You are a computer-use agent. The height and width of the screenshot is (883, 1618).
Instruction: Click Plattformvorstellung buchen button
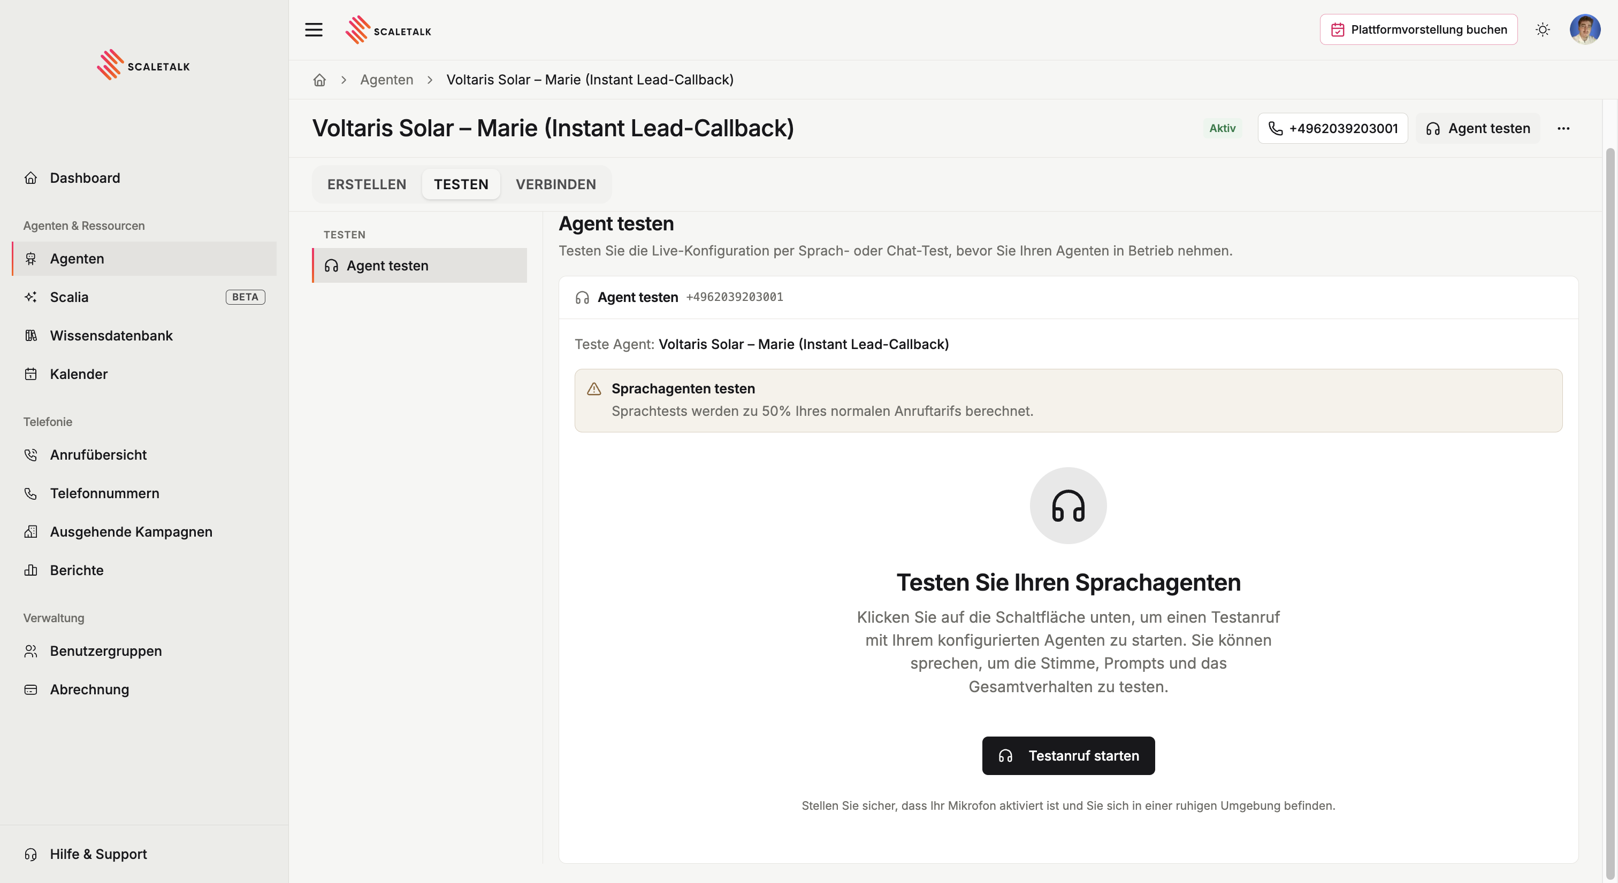(1418, 29)
